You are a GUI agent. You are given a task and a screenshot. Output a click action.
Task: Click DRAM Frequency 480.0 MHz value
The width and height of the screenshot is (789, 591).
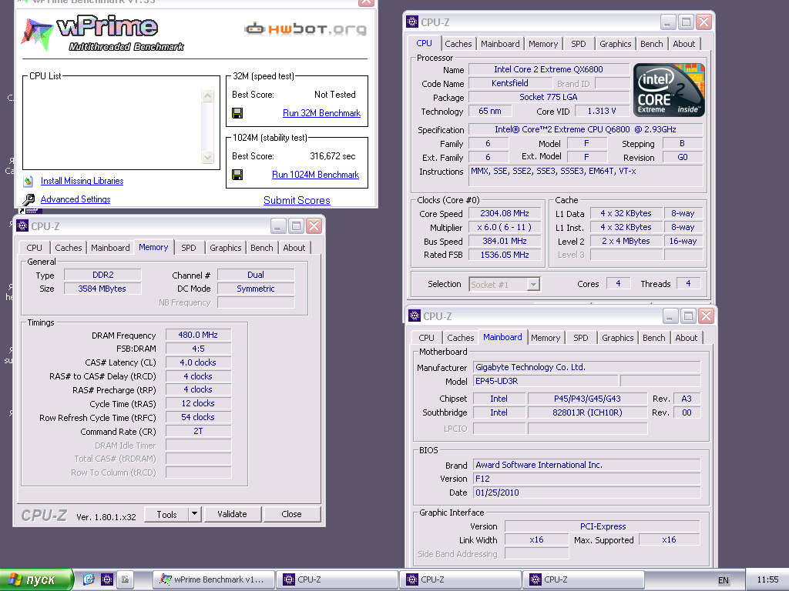(198, 335)
